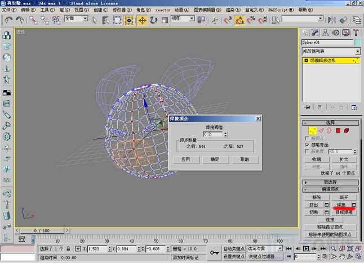Select 可编辑多边形 in the modifier stack
Viewport: 364px width, 263px height.
(331, 61)
